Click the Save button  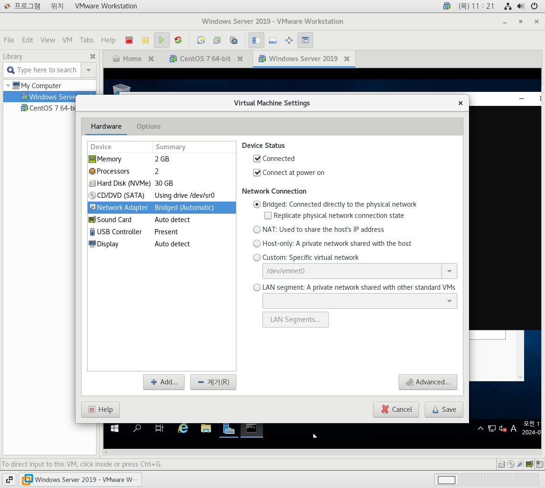(x=444, y=410)
